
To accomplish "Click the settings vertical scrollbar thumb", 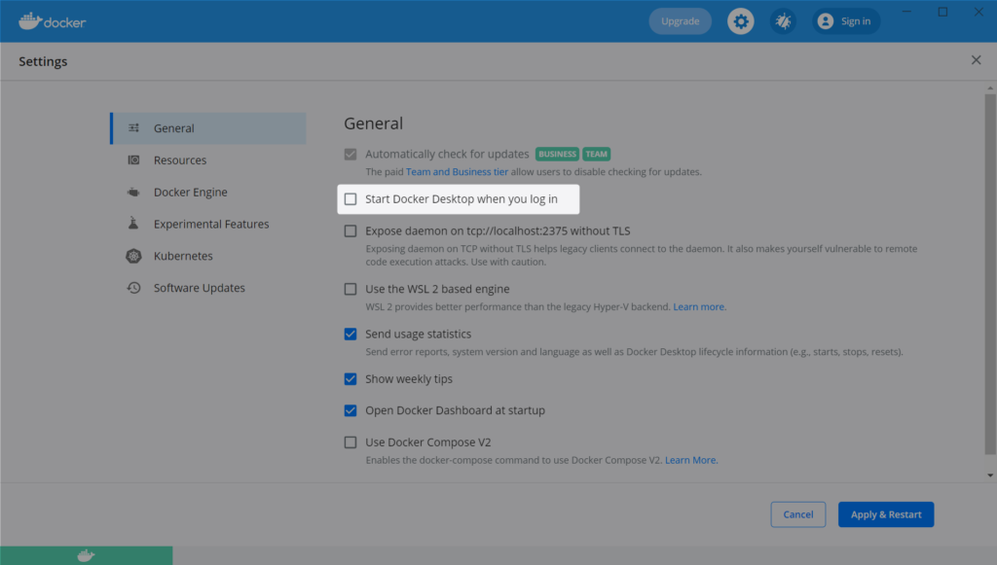I will pos(990,274).
